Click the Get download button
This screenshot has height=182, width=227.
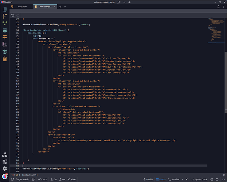[x=54, y=179]
